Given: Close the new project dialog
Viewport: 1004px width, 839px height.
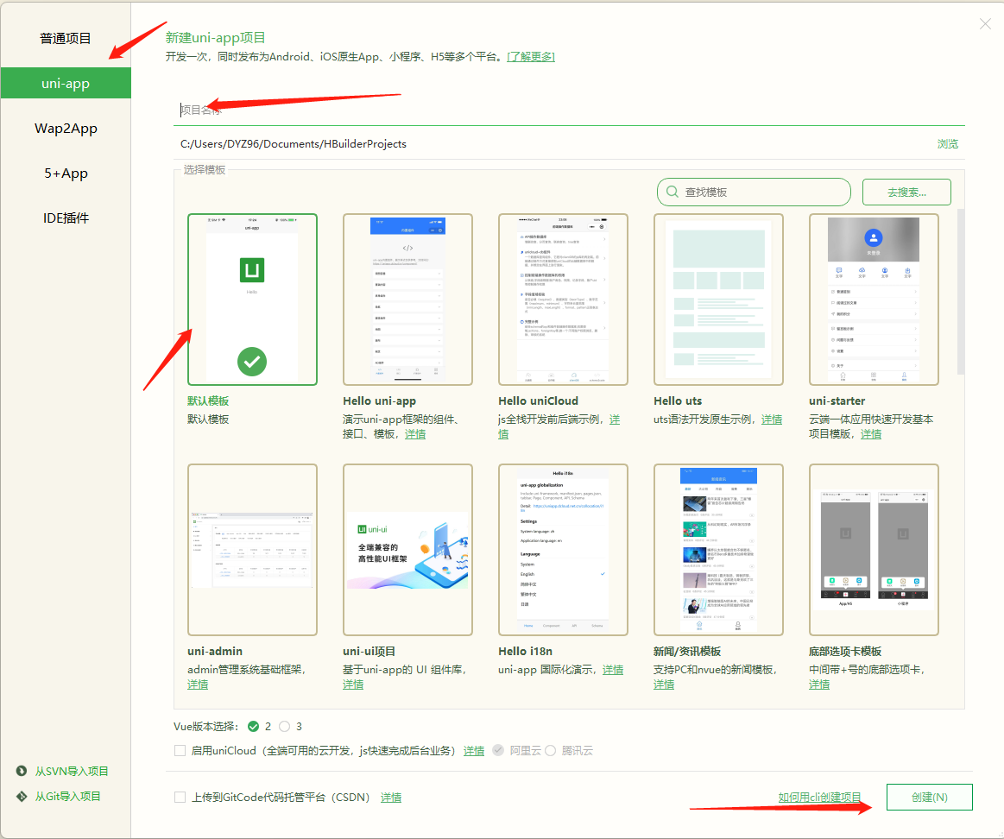Looking at the screenshot, I should (985, 23).
